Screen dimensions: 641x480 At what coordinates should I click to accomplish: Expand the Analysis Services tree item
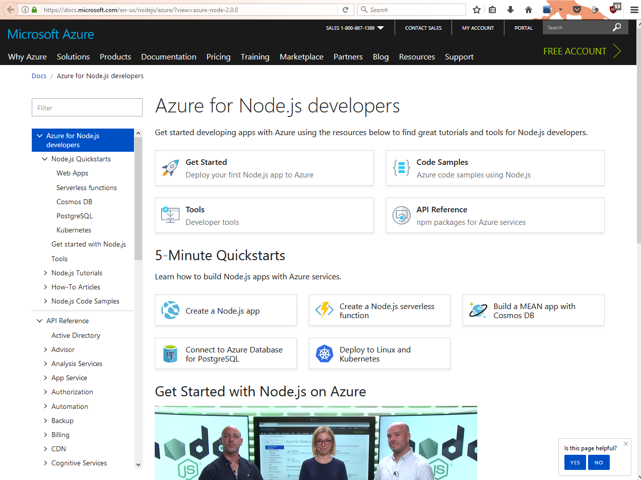point(45,364)
